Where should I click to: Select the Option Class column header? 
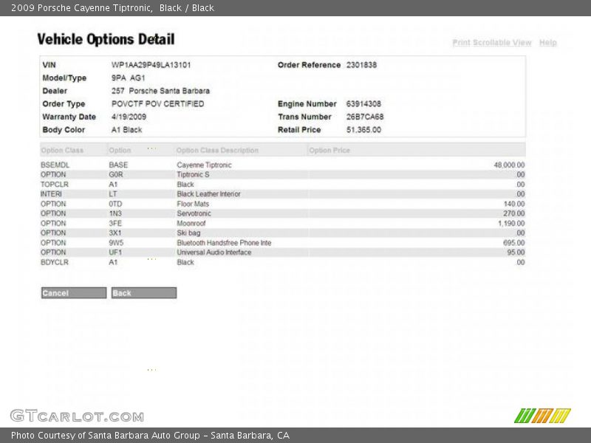click(62, 151)
